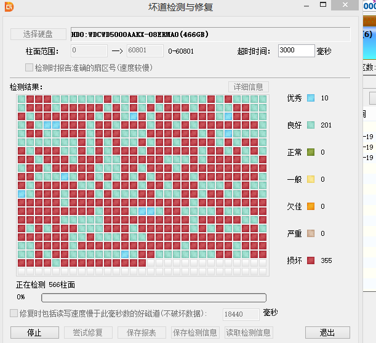The height and width of the screenshot is (343, 376).
Task: Click the 0-60801 range text
Action: (181, 51)
